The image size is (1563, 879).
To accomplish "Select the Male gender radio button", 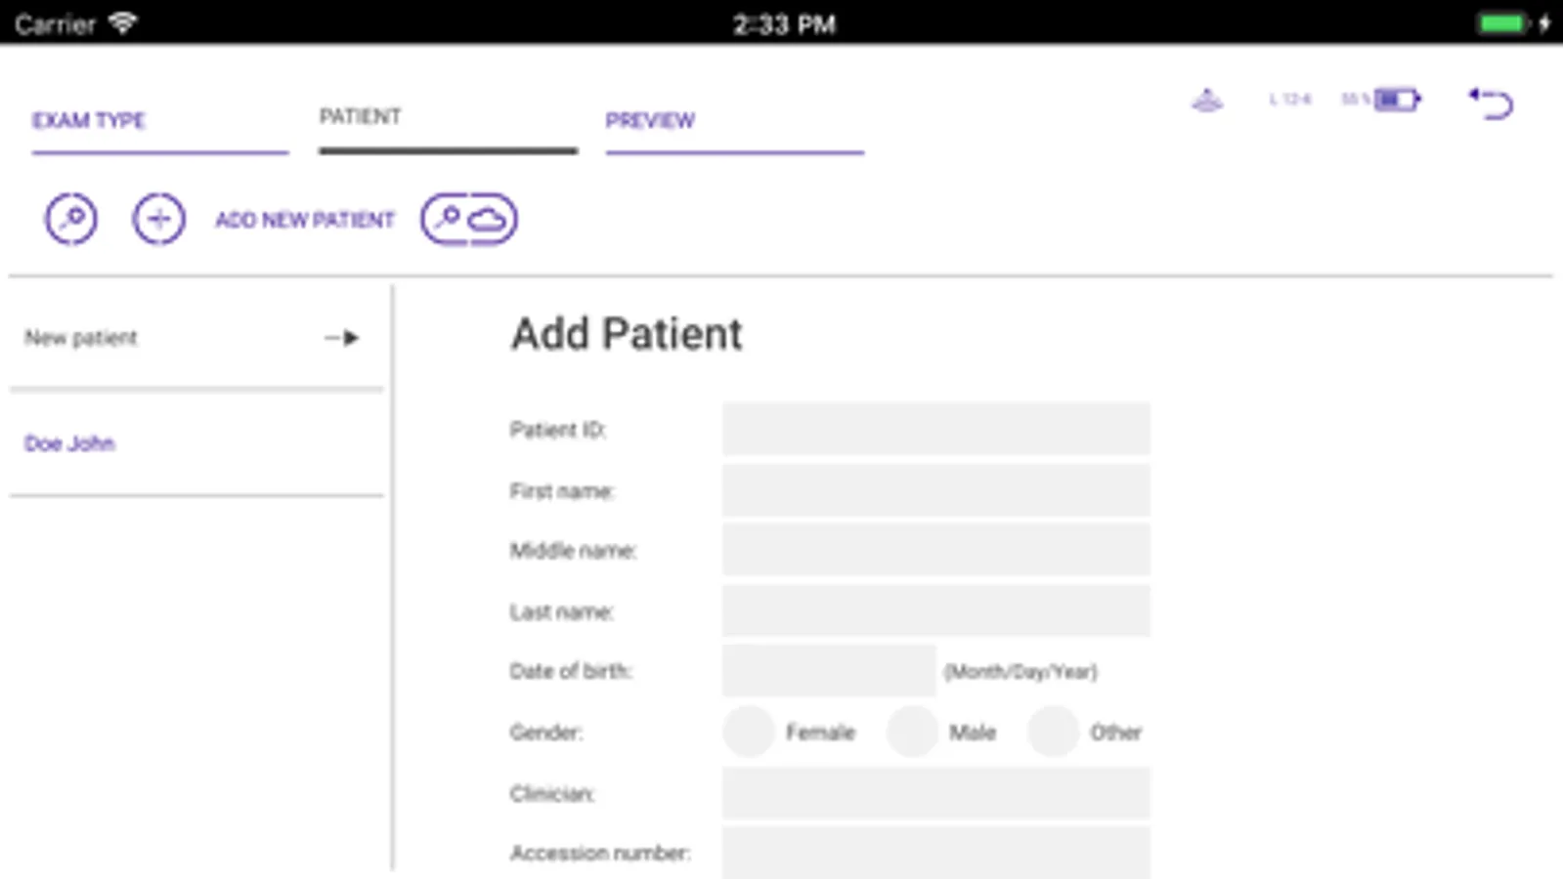I will (x=912, y=732).
